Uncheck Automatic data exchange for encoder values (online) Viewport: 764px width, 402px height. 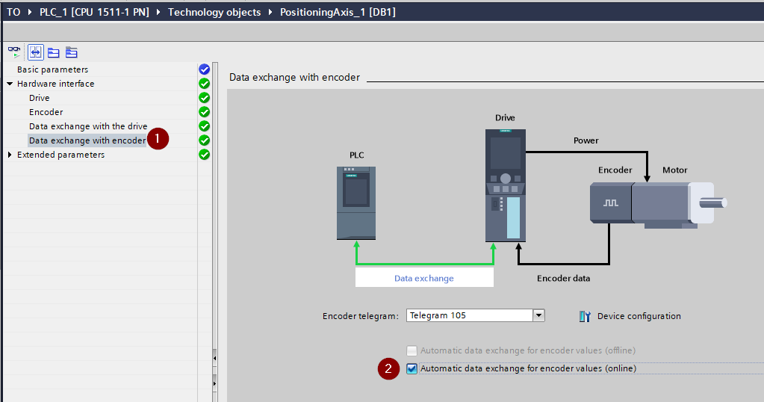(411, 368)
